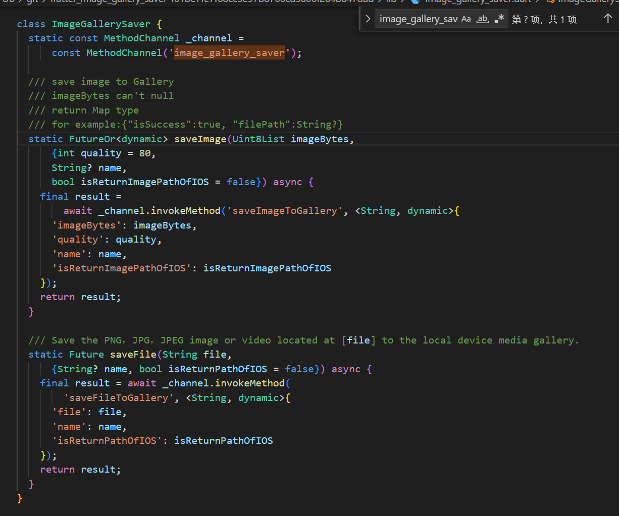The image size is (619, 516).
Task: Click the "FutureOr" return type
Action: [92, 139]
